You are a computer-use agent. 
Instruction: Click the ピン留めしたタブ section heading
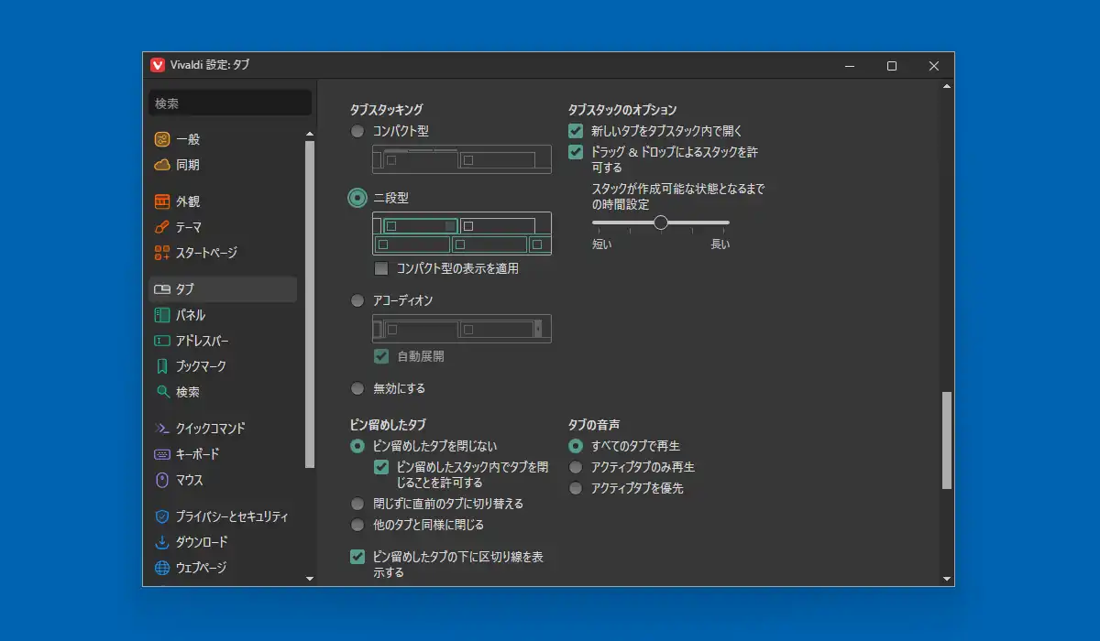click(388, 425)
